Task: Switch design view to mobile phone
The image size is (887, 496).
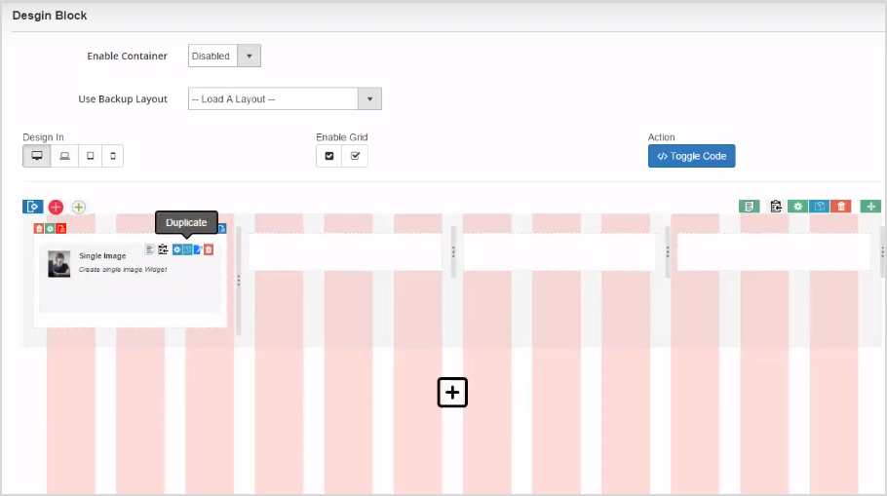Action: point(113,156)
